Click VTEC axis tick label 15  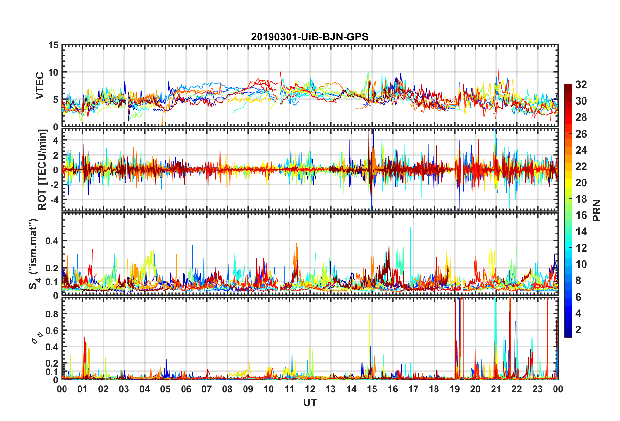(53, 45)
